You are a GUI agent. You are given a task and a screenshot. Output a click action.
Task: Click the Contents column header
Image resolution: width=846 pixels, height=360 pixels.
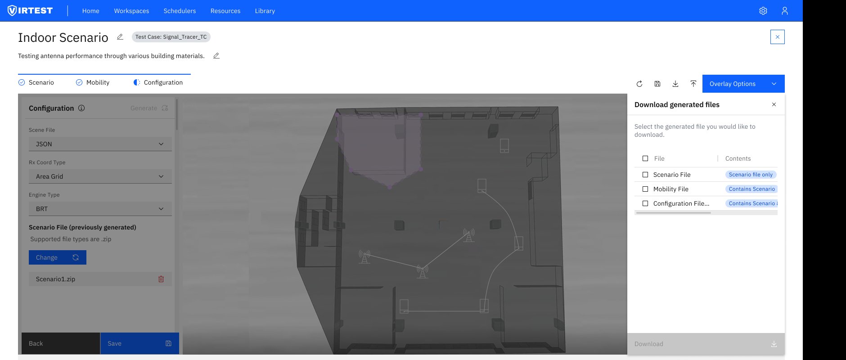point(738,158)
